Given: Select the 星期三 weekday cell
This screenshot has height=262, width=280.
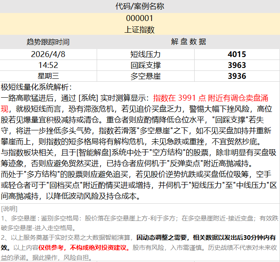Looking at the screenshot, I should tap(48, 76).
